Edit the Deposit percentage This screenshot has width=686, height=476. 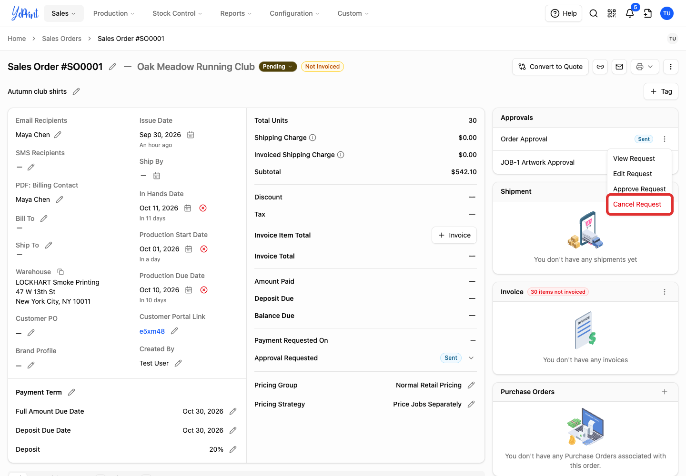point(233,449)
